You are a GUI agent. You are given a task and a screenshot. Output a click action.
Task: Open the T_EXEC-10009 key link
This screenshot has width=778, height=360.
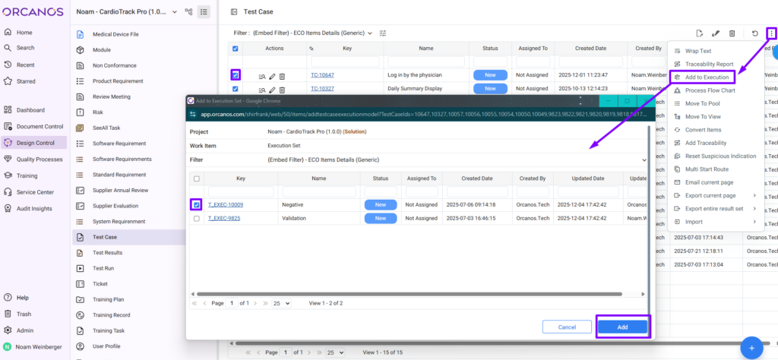226,205
